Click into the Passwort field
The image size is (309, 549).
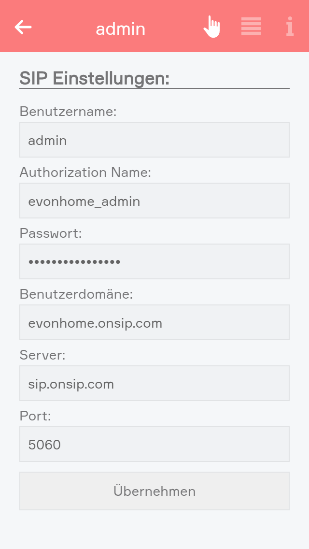point(154,261)
